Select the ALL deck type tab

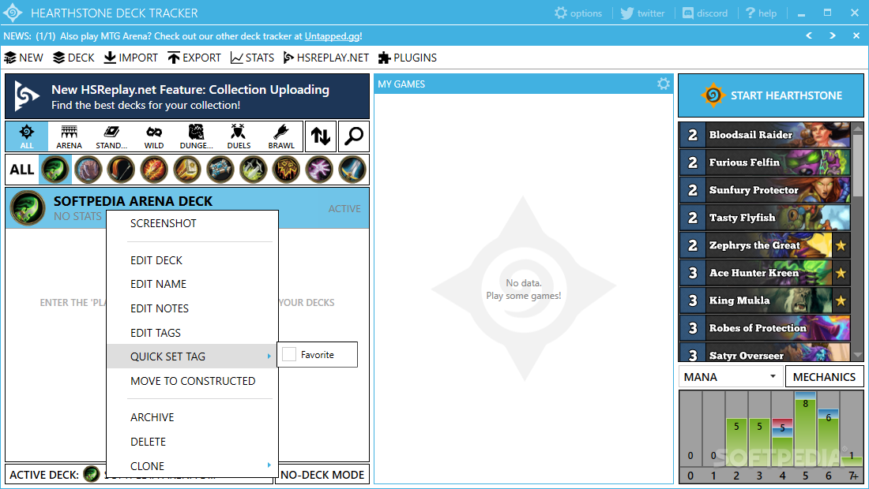tap(27, 136)
